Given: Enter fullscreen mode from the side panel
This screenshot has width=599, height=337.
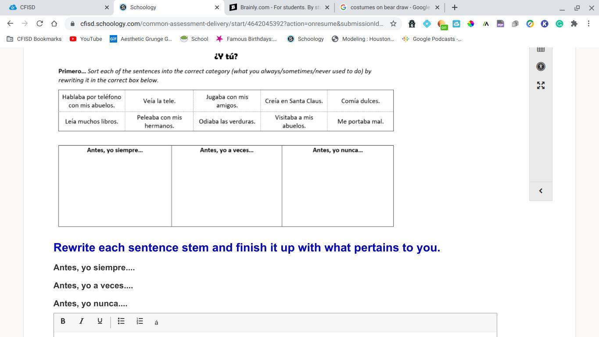Looking at the screenshot, I should (x=541, y=85).
